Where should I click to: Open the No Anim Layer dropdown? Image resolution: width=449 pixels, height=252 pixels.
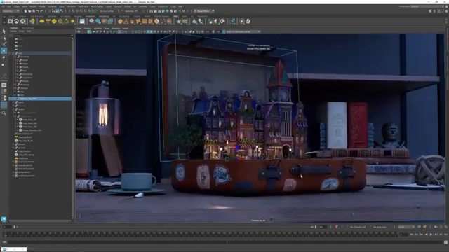click(380, 227)
